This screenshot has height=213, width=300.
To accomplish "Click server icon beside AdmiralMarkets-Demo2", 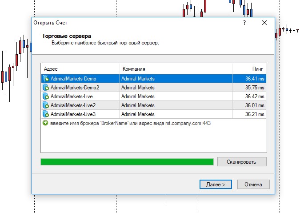I will [x=45, y=88].
